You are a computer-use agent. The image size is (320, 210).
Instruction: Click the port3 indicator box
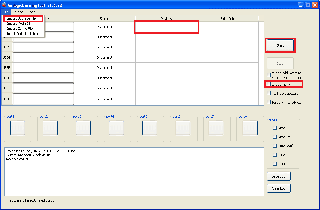coord(83,128)
